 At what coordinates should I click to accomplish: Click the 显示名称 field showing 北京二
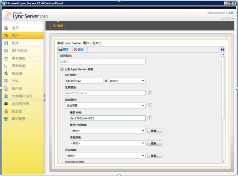(103, 61)
